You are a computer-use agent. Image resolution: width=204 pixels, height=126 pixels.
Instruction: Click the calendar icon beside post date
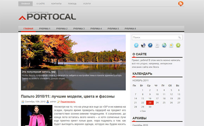coord(23,102)
